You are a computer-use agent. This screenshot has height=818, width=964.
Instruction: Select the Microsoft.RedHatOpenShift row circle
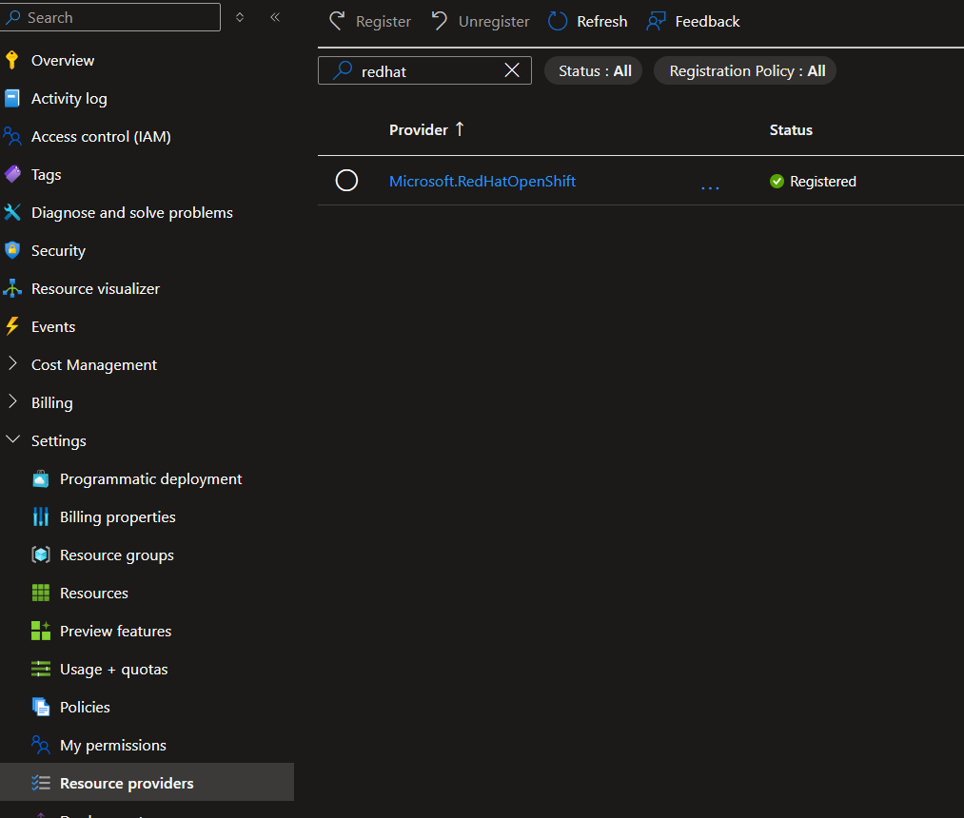point(345,180)
